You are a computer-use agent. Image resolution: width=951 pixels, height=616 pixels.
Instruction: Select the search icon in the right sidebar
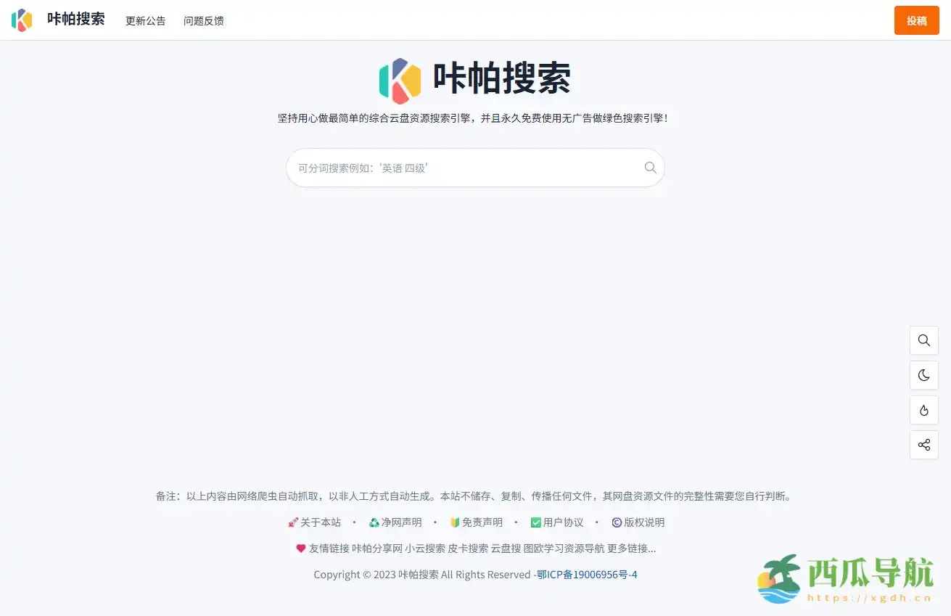(923, 340)
